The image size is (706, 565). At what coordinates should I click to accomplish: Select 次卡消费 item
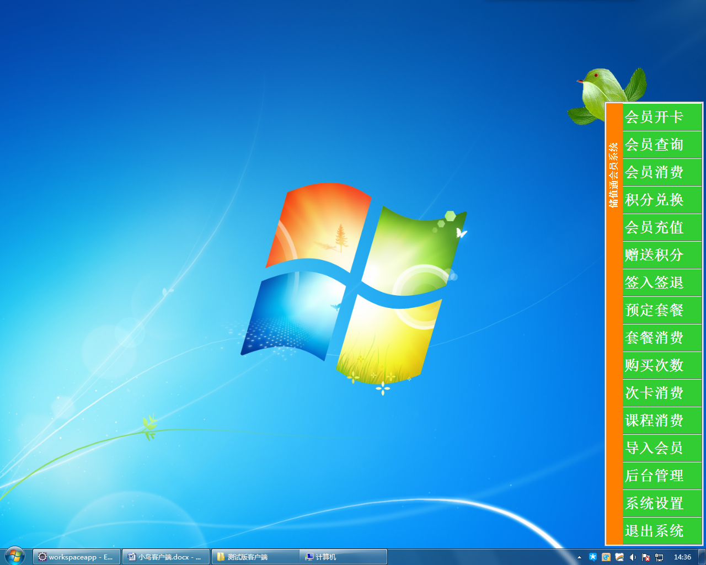[x=662, y=393]
